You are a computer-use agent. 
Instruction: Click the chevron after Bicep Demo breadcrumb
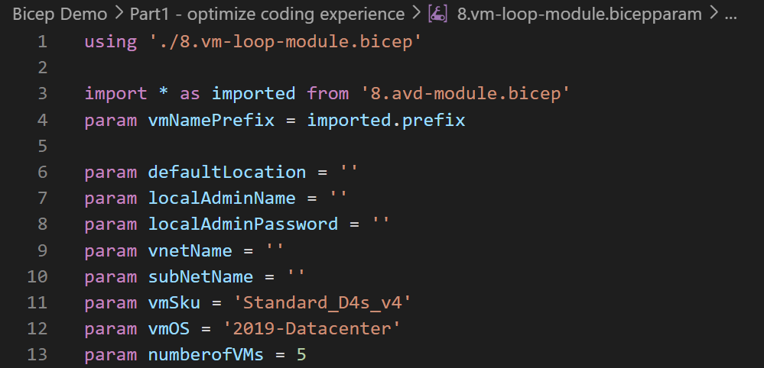[119, 14]
